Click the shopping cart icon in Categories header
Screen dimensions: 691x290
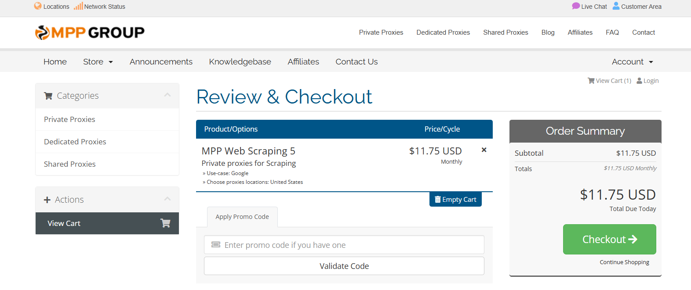(48, 96)
